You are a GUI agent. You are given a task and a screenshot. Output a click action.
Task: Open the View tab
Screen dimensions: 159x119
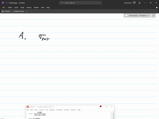click(x=42, y=8)
